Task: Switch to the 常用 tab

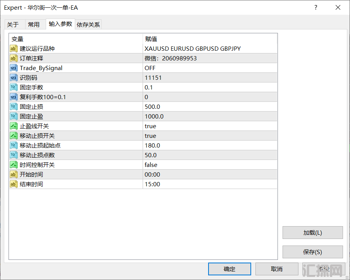Action: [x=34, y=24]
